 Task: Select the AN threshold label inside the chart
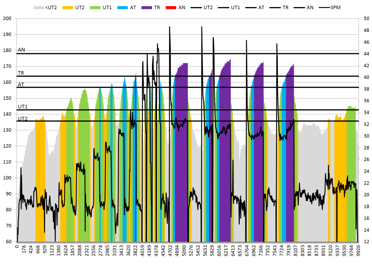coord(21,50)
